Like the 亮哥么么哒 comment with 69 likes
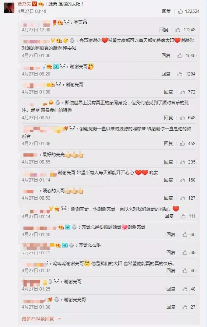The image size is (207, 327). pyautogui.click(x=185, y=253)
